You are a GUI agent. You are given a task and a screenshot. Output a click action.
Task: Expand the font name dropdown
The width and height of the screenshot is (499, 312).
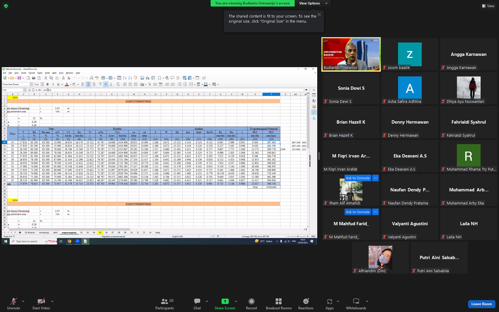(x=31, y=84)
